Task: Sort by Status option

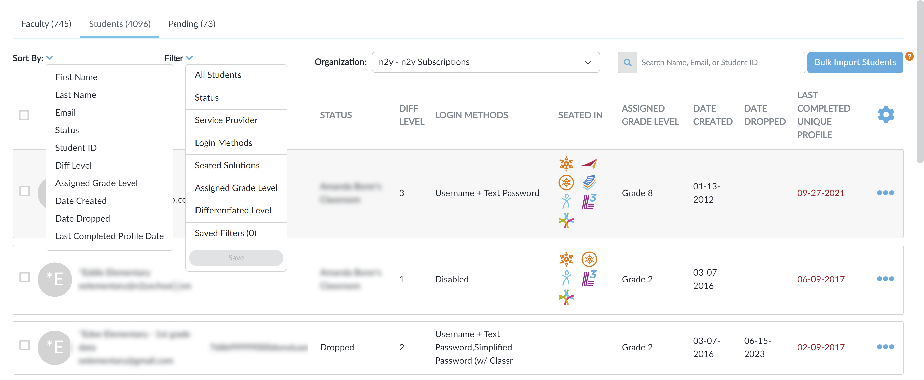Action: point(67,130)
